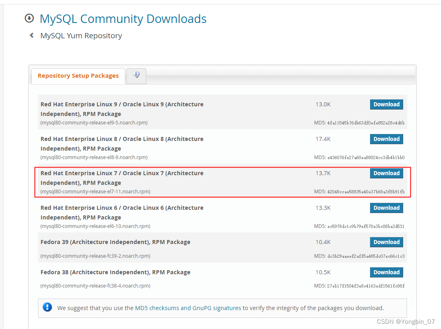Open the MySQL Community Downloads heading link

tap(123, 19)
